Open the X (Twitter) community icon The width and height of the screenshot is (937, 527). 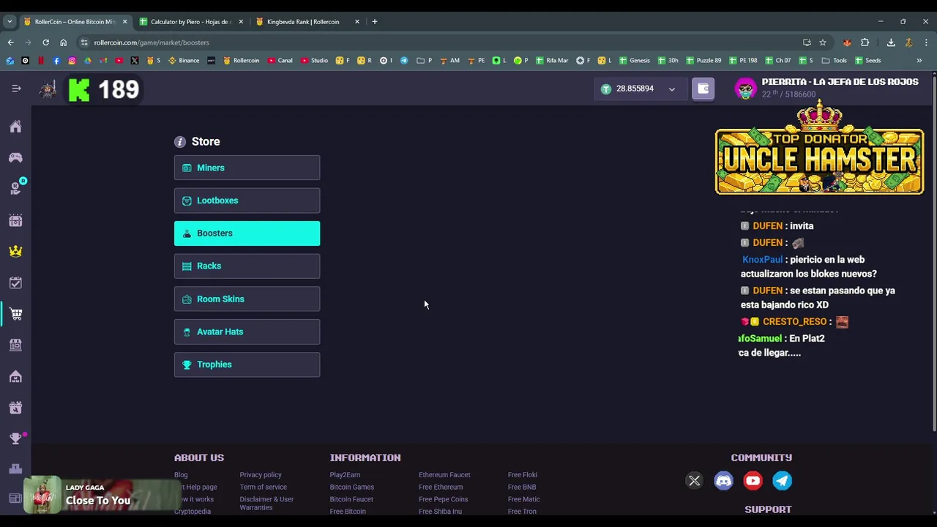coord(694,481)
